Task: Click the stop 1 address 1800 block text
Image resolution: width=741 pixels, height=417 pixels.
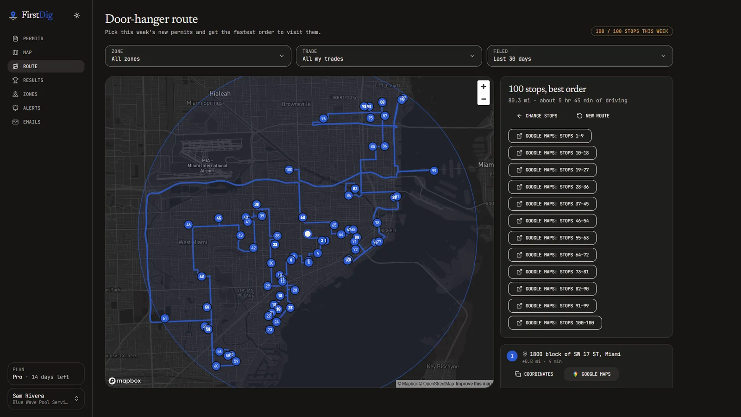Action: (x=575, y=354)
